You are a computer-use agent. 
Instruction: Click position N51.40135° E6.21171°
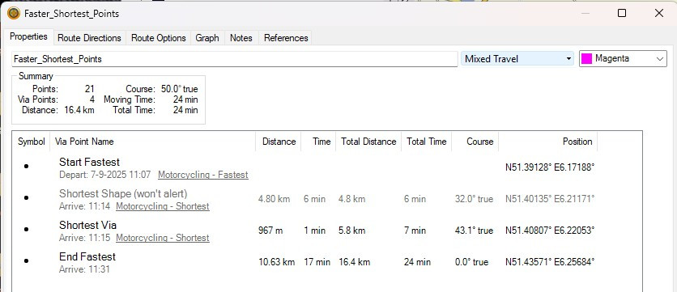[x=550, y=199]
